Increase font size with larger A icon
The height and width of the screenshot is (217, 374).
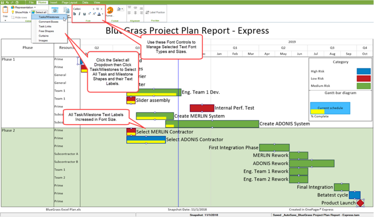point(94,14)
